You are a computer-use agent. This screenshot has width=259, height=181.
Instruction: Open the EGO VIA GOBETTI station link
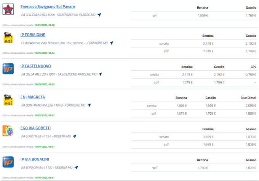pyautogui.click(x=35, y=128)
